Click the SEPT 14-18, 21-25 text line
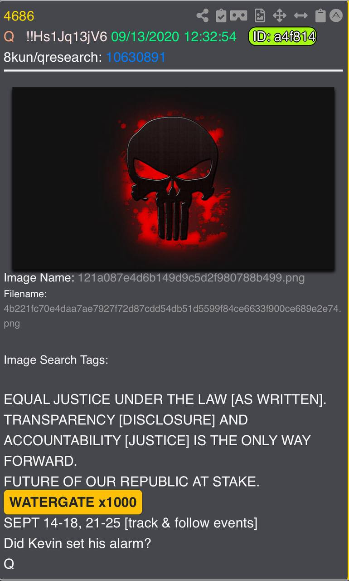The width and height of the screenshot is (349, 581). [131, 523]
